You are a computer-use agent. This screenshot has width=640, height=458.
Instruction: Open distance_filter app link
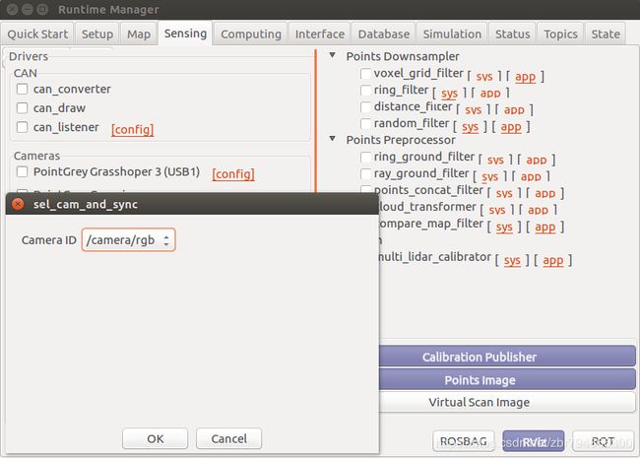coord(514,109)
